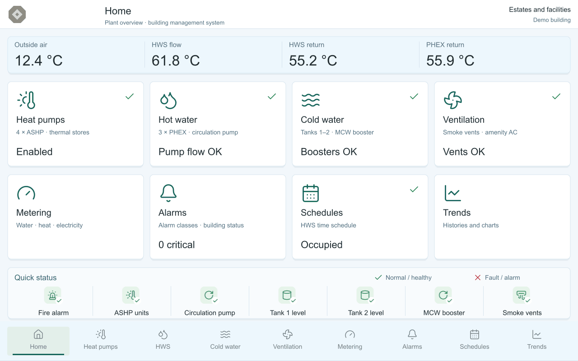Click the MCW booster quick status icon
578x361 pixels.
[443, 296]
